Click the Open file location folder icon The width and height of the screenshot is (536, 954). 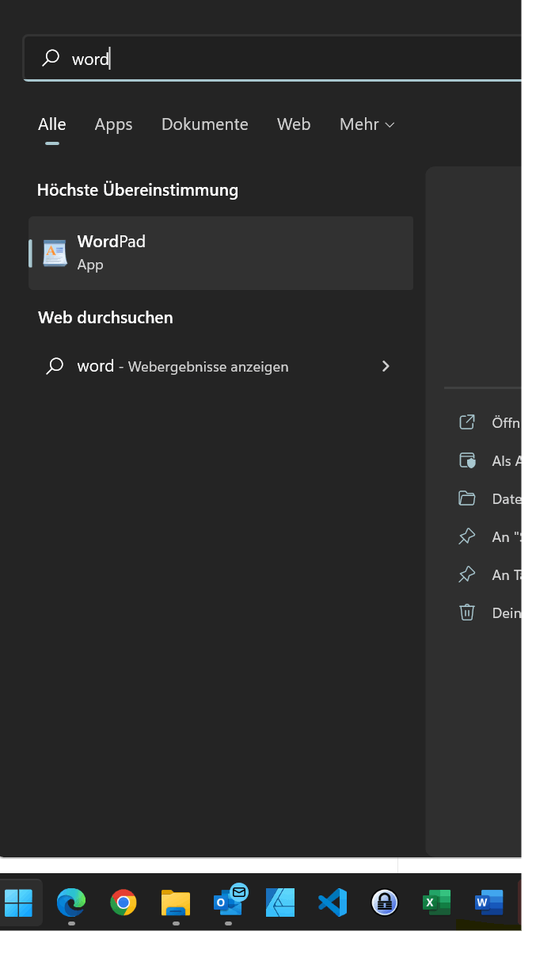pyautogui.click(x=467, y=498)
